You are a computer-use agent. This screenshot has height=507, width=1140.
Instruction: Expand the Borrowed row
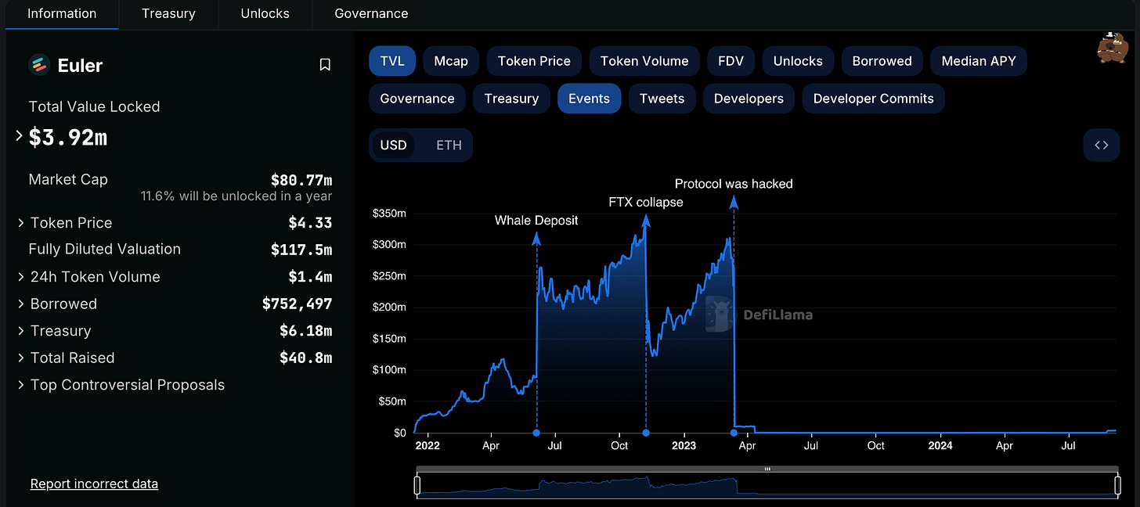point(20,304)
